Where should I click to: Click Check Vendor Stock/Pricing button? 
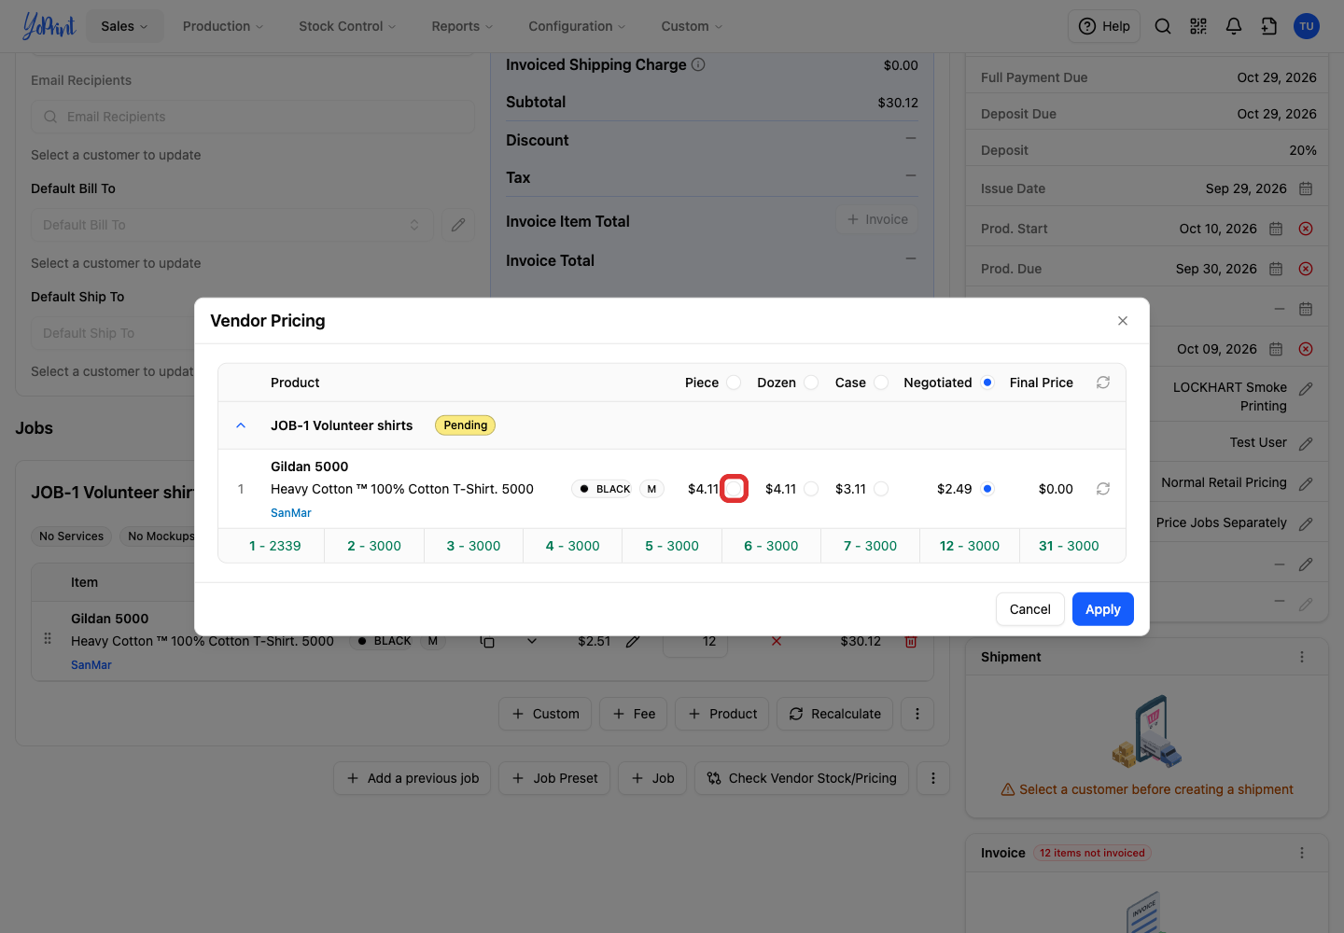(802, 778)
